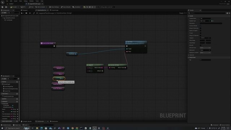Open Class Defaults
The height and width of the screenshot is (130, 231).
click(66, 7)
